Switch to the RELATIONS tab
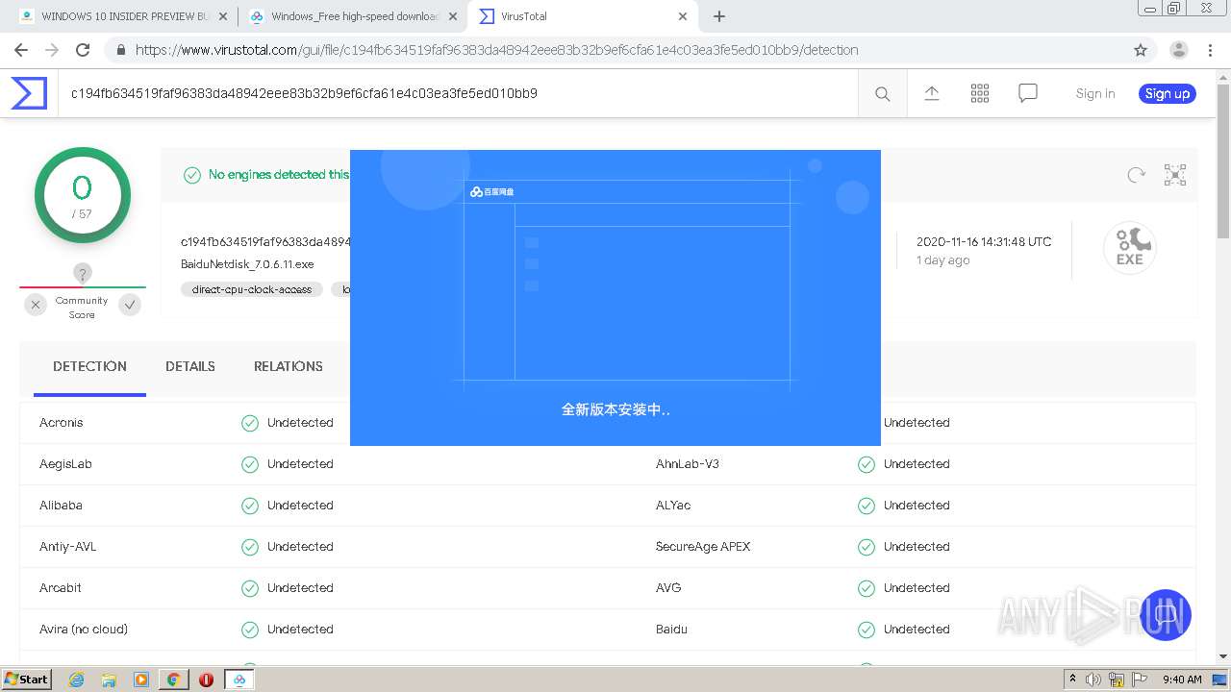Viewport: 1231px width, 692px height. (289, 366)
